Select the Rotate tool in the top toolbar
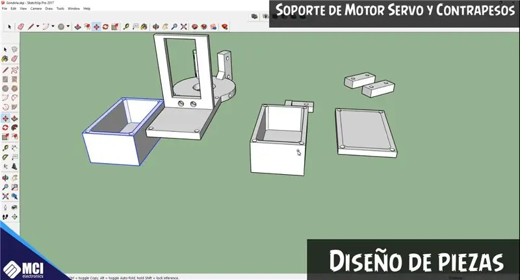Viewport: 520px width, 280px height. 105,27
